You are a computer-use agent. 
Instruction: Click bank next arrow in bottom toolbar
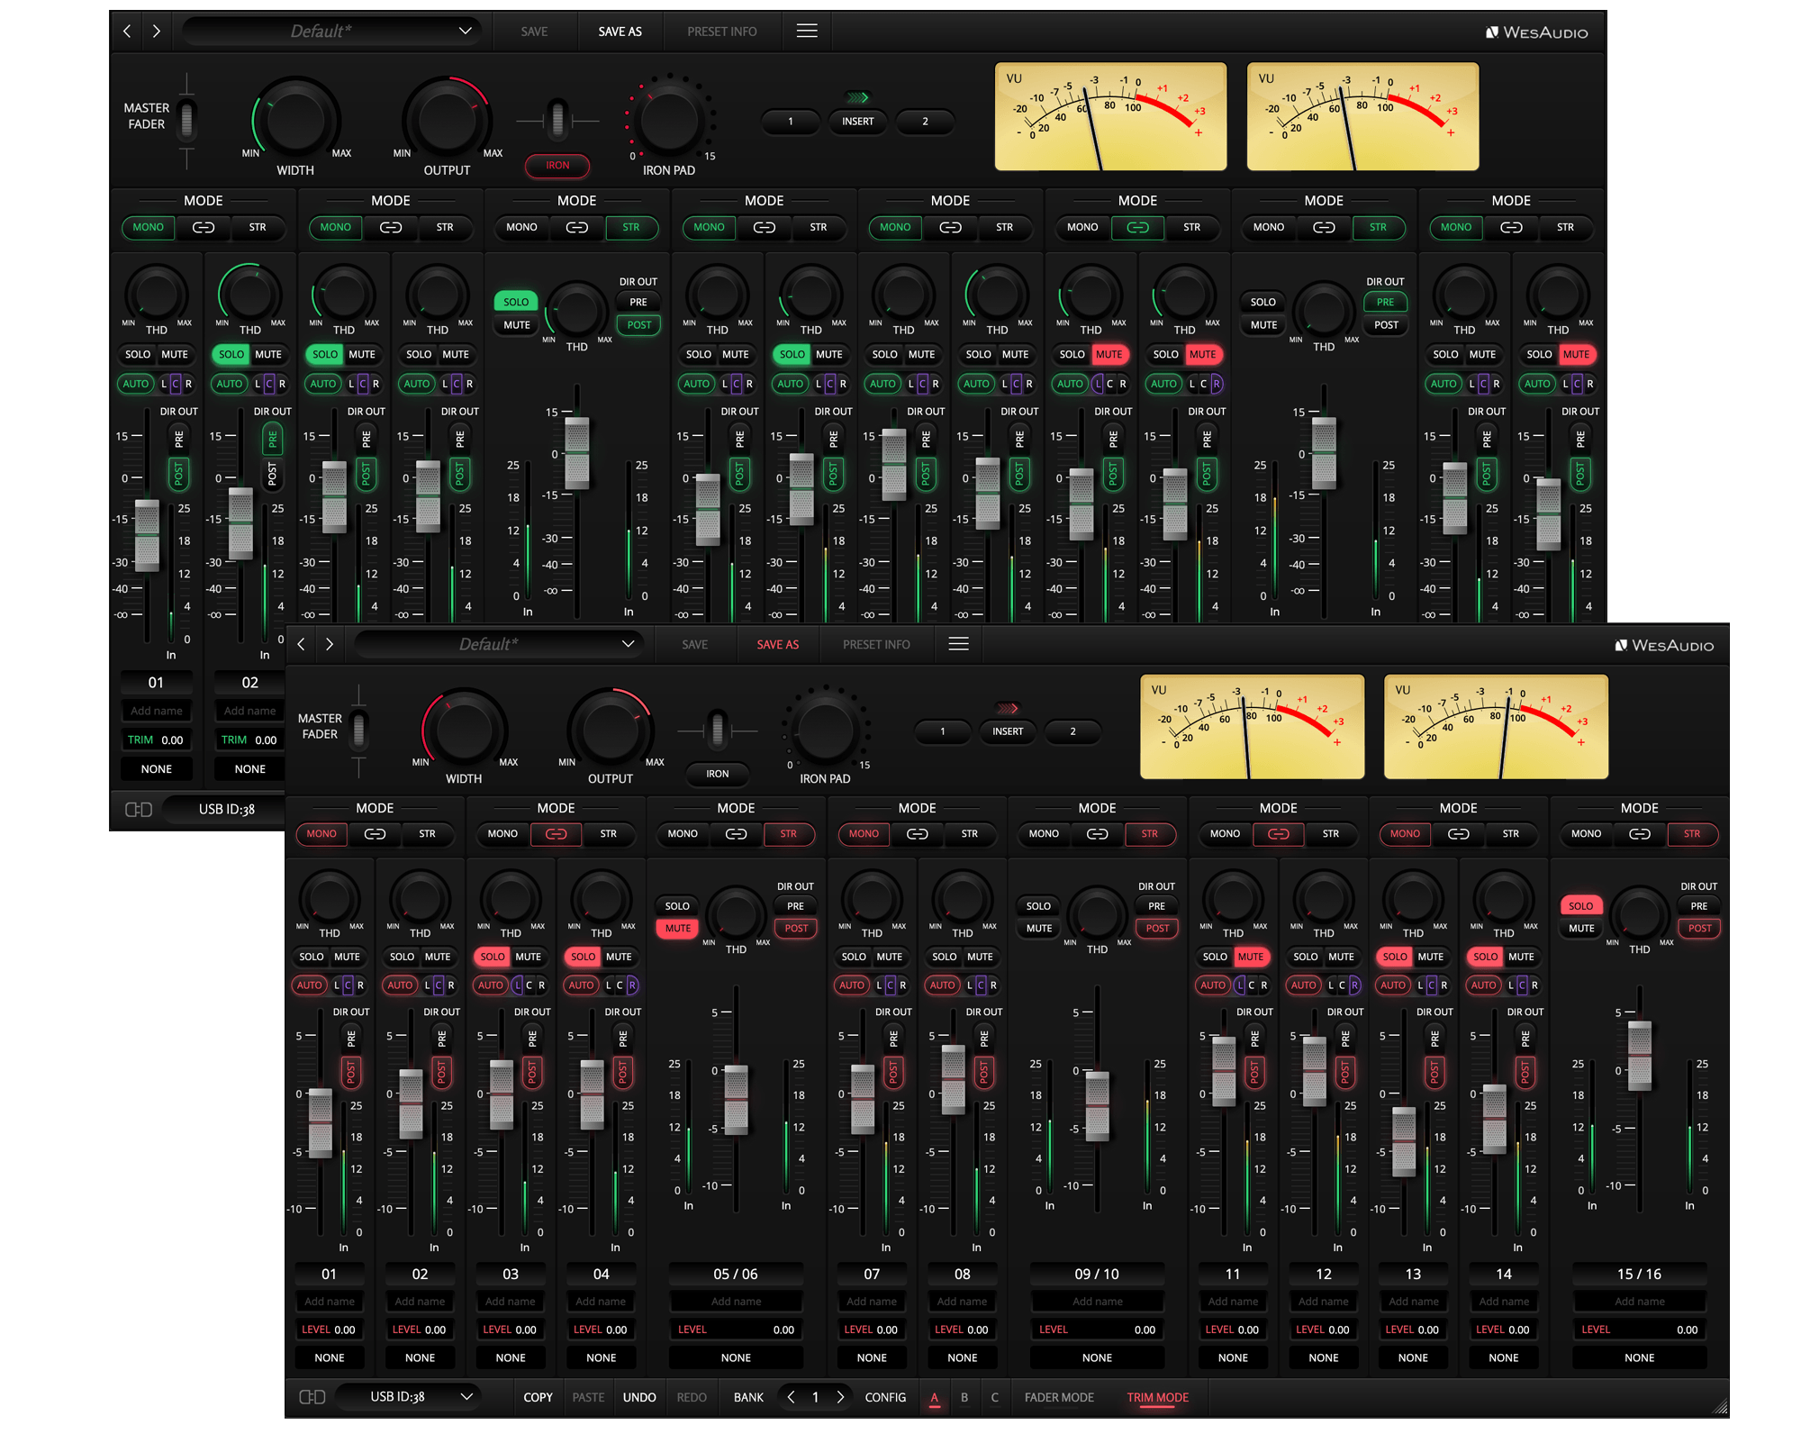840,1397
